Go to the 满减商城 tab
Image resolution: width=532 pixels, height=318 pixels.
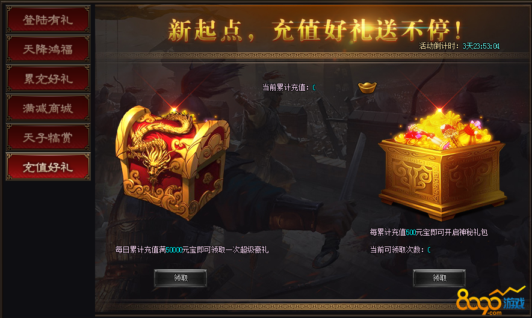(x=48, y=108)
